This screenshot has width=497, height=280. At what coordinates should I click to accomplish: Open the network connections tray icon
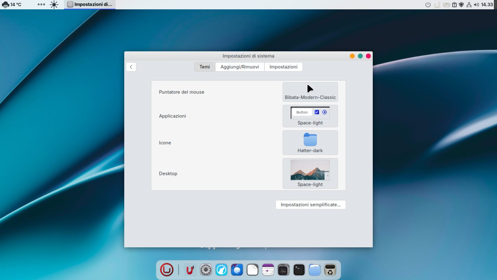point(469,5)
